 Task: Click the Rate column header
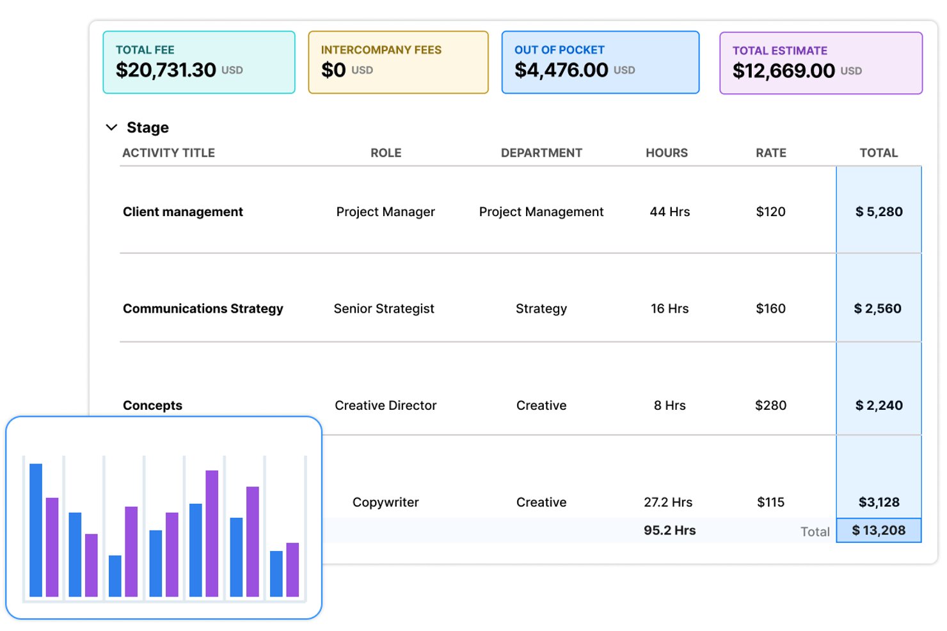coord(770,153)
